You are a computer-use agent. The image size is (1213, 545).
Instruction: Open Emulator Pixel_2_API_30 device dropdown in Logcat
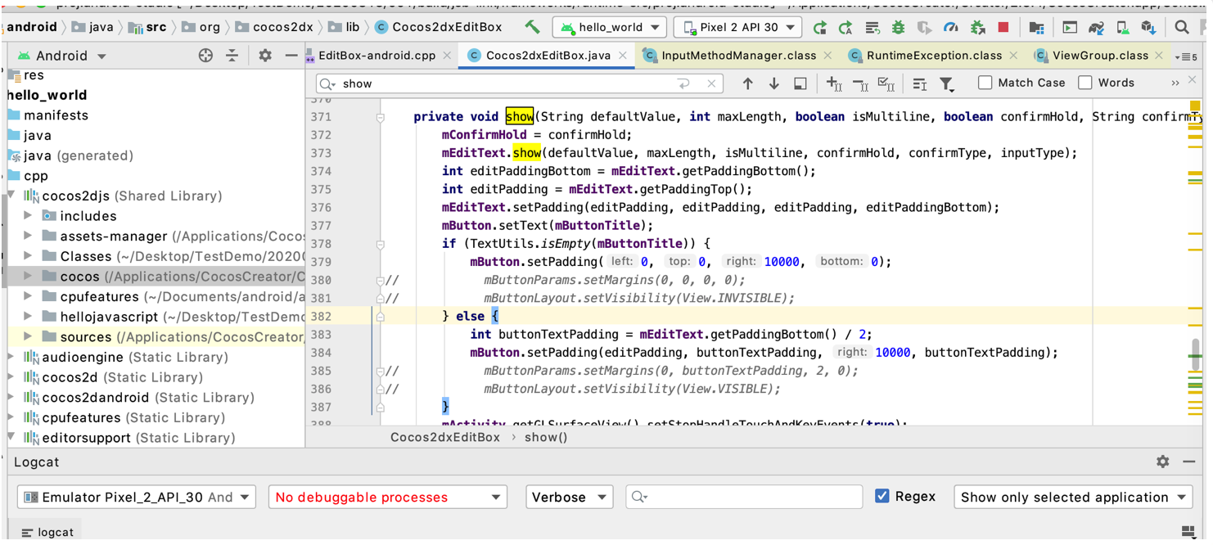[x=136, y=497]
